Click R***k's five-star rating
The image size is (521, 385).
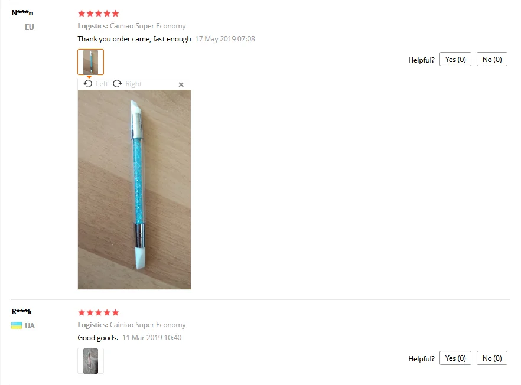coord(98,312)
